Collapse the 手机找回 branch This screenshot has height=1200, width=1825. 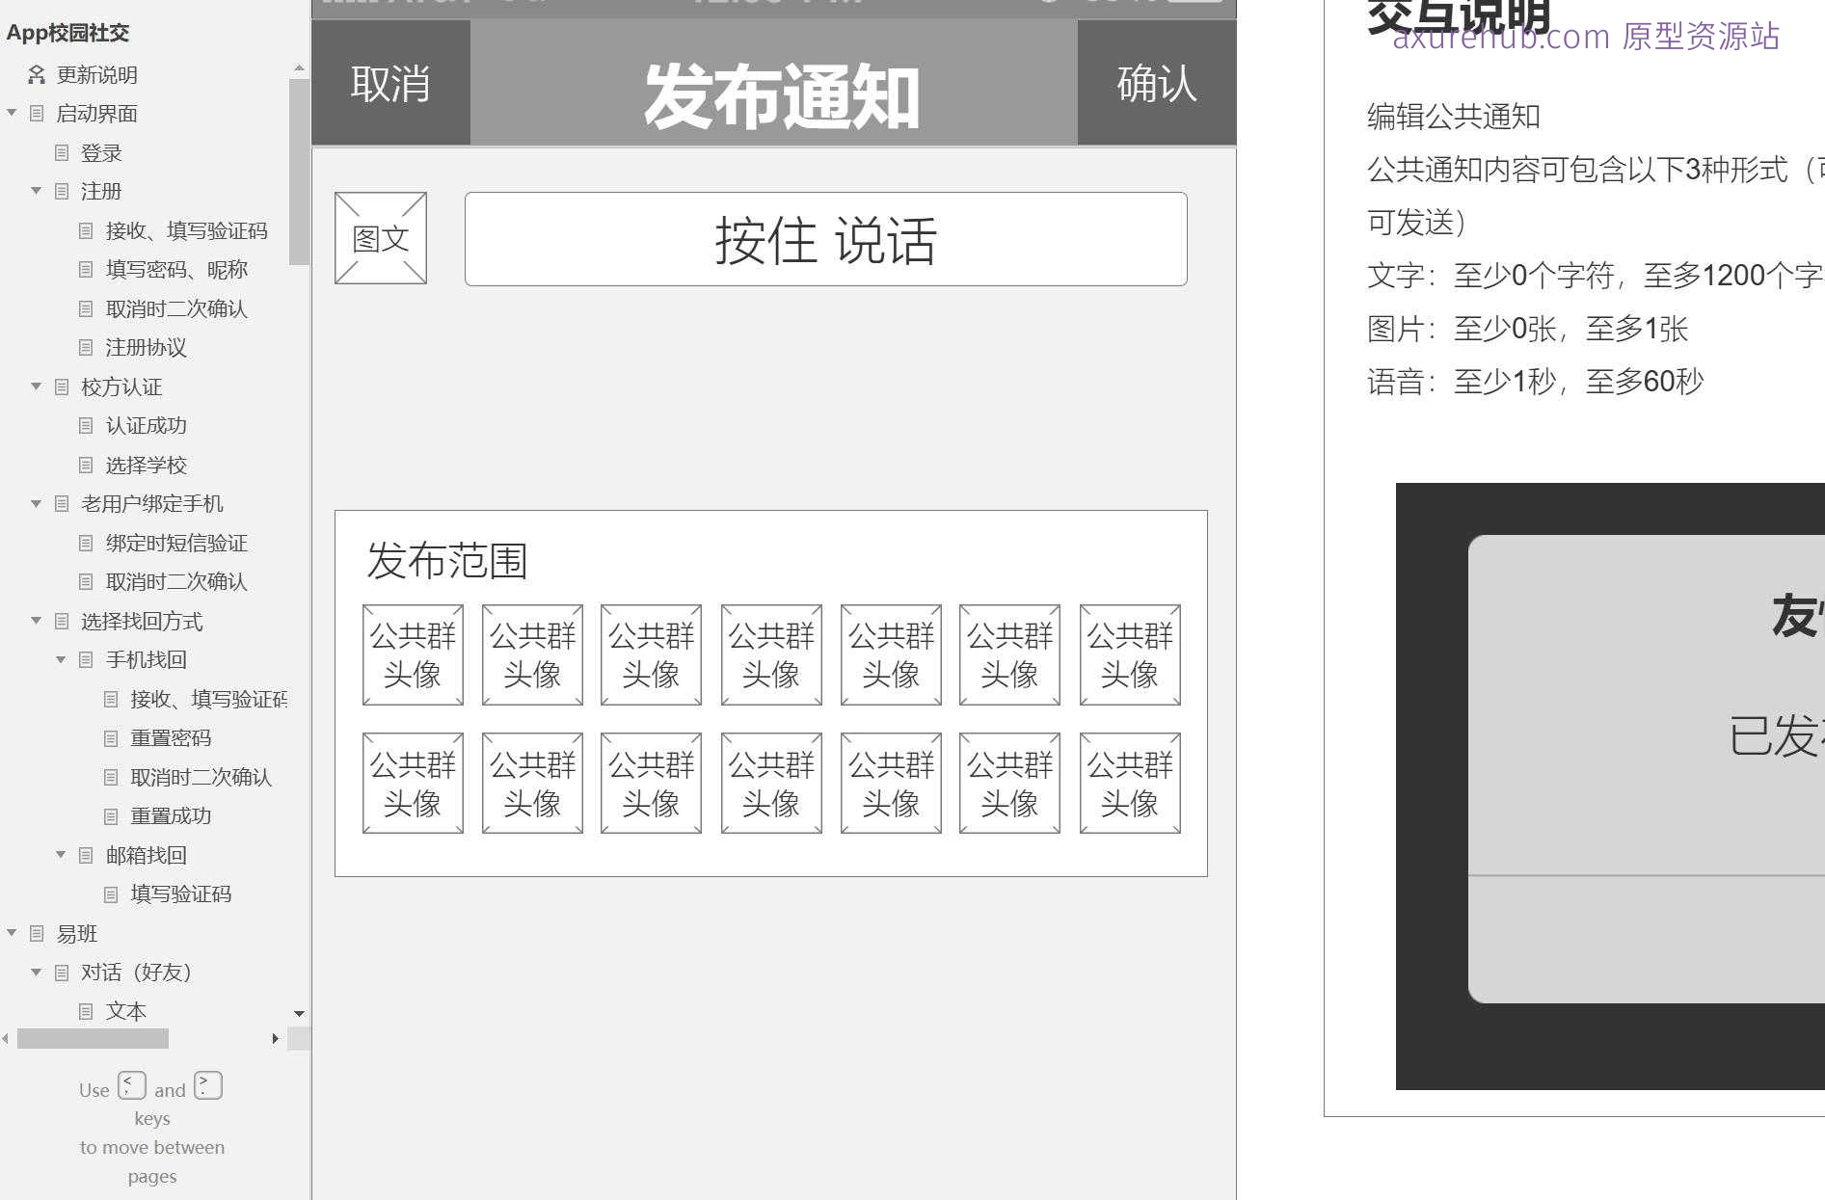[x=60, y=659]
